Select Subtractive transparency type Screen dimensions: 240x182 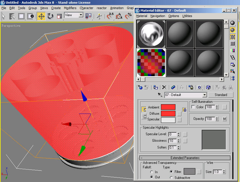(171, 177)
